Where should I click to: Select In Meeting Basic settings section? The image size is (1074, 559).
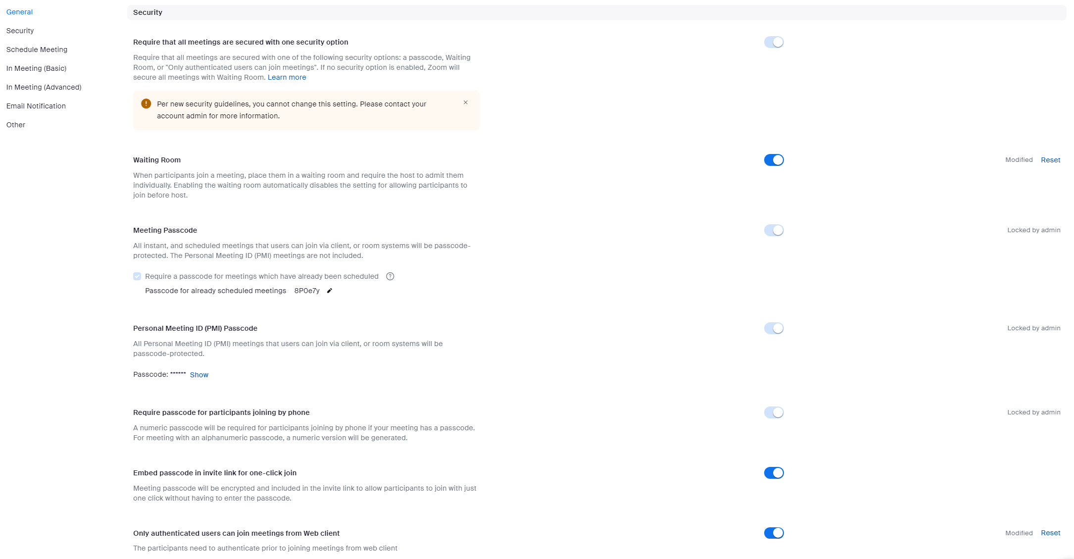[x=36, y=68]
